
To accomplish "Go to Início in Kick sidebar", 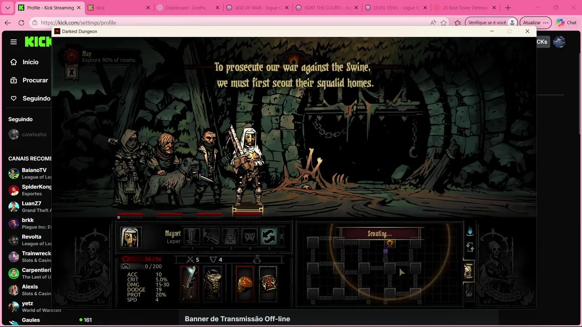I will pyautogui.click(x=25, y=62).
